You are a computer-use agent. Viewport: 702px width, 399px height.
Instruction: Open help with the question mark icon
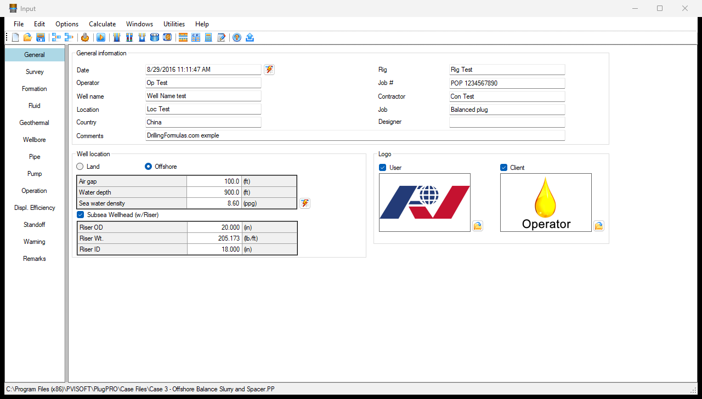pos(237,37)
